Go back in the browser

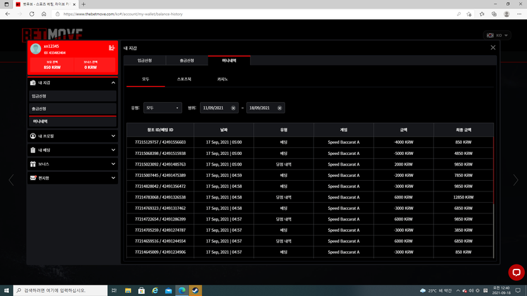[8, 14]
